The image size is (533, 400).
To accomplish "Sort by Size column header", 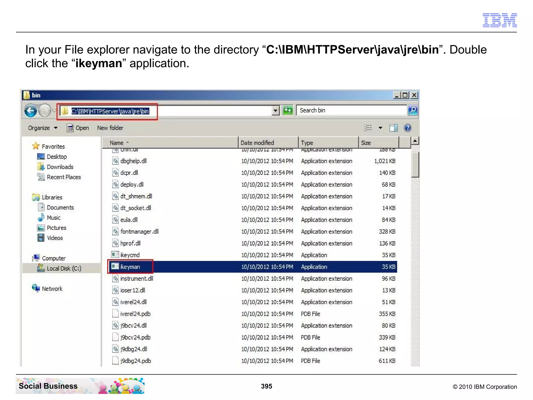I will [379, 143].
